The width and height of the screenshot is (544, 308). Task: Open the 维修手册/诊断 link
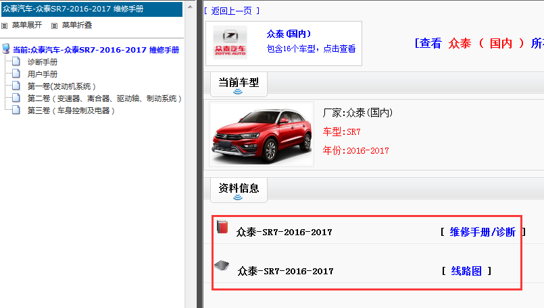point(483,232)
